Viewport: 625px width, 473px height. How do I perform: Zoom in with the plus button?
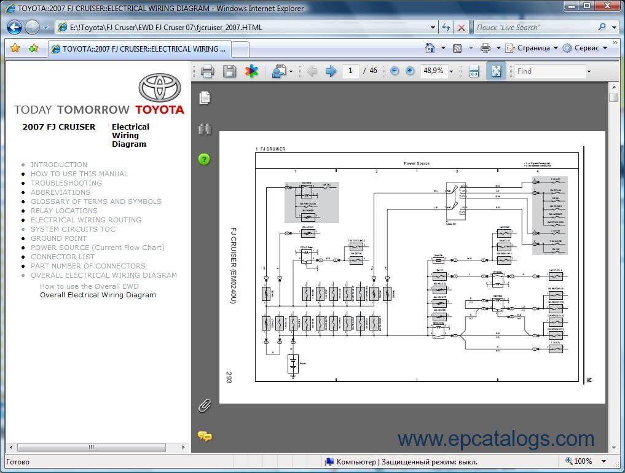coord(410,71)
